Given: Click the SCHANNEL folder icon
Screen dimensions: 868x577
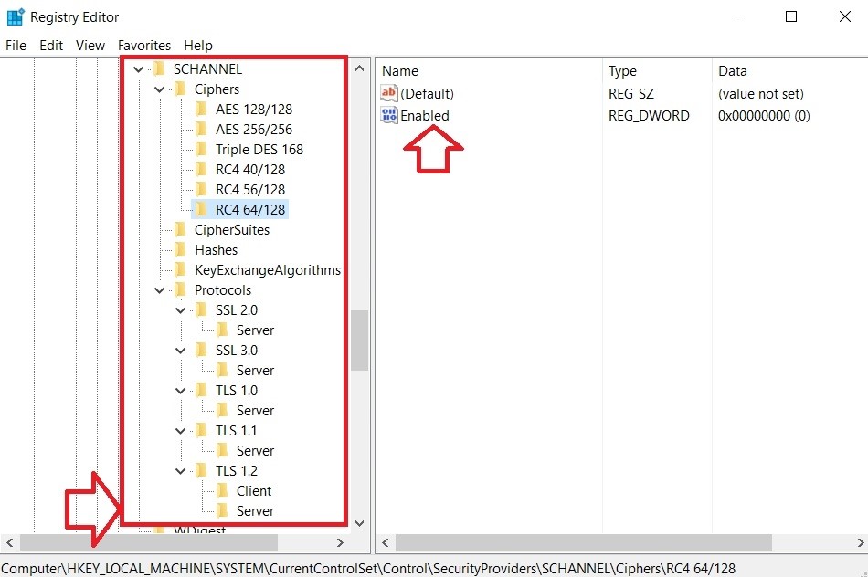Looking at the screenshot, I should pos(159,68).
